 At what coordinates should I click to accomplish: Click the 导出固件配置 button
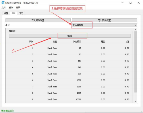104,20
